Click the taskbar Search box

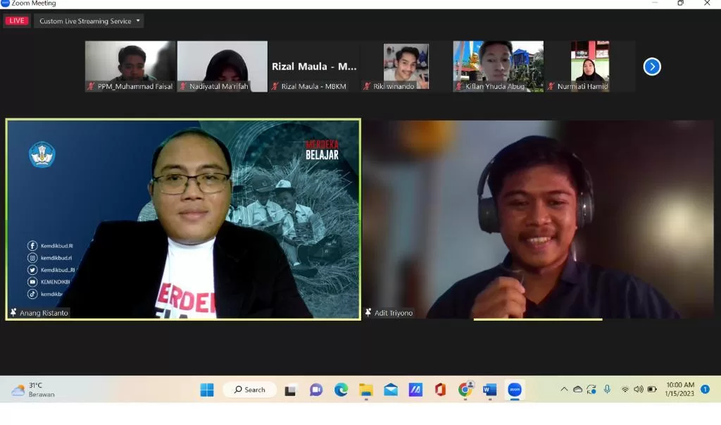(x=250, y=390)
